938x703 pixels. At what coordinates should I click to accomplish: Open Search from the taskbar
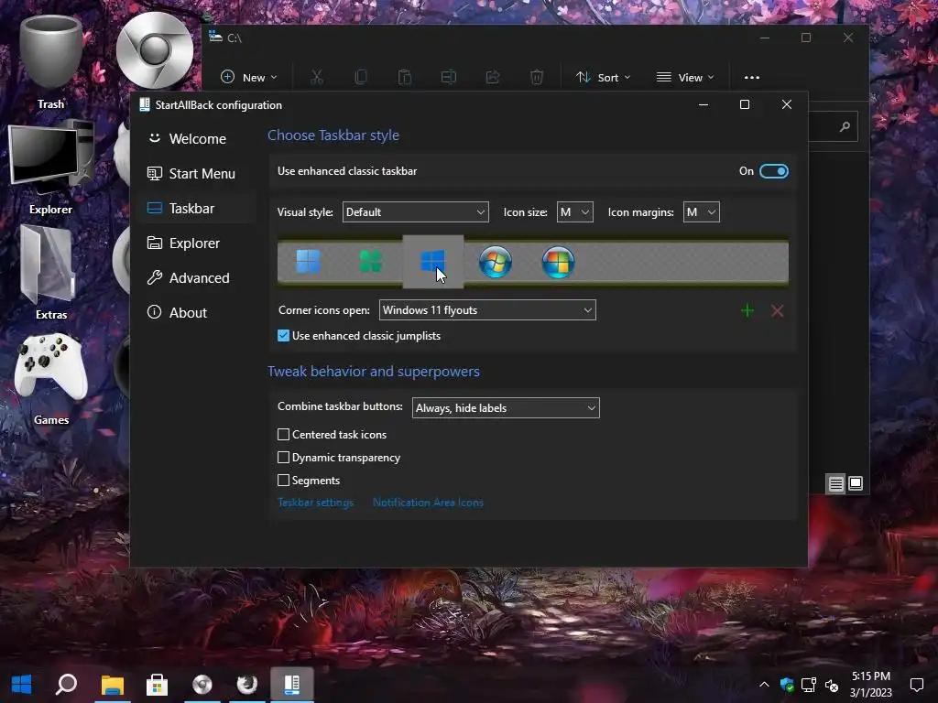point(66,685)
